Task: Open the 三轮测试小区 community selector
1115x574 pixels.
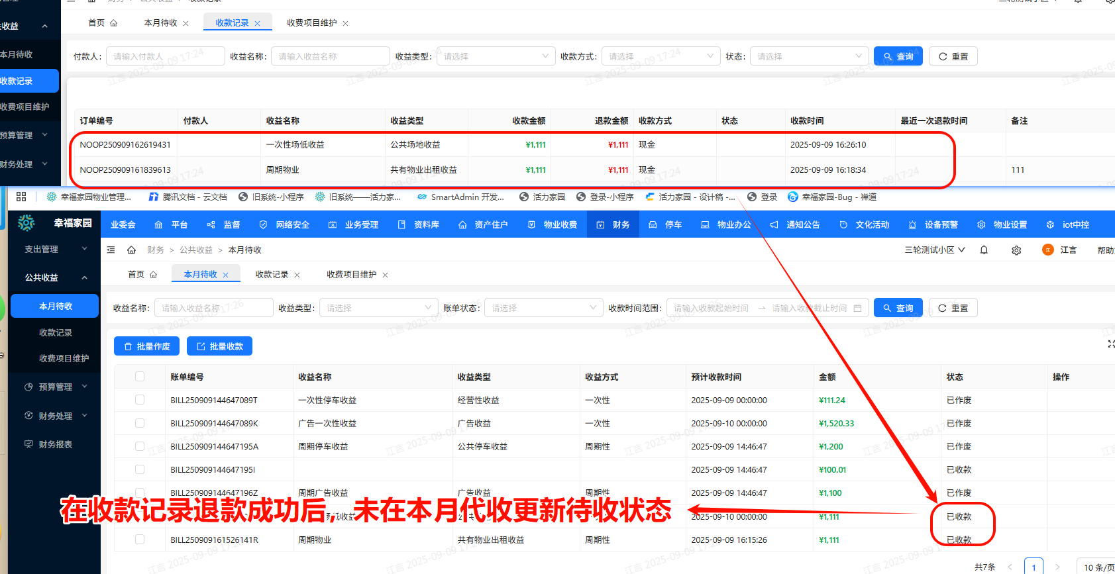Action: [x=934, y=250]
